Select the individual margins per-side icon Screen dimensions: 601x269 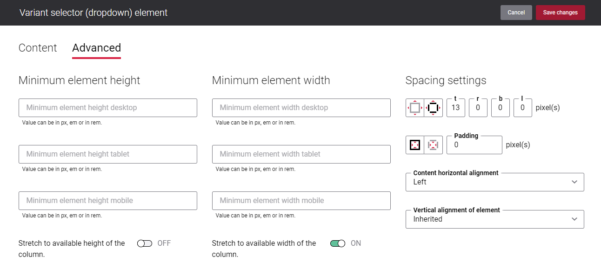click(x=433, y=107)
